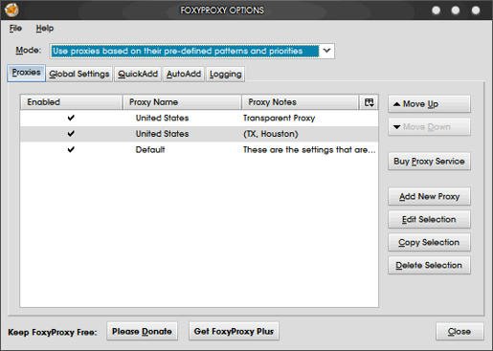493x351 pixels.
Task: Open the column picker icon in table header
Action: [370, 102]
